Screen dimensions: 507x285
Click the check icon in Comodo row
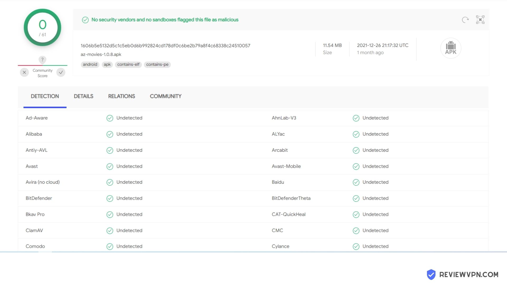[110, 246]
